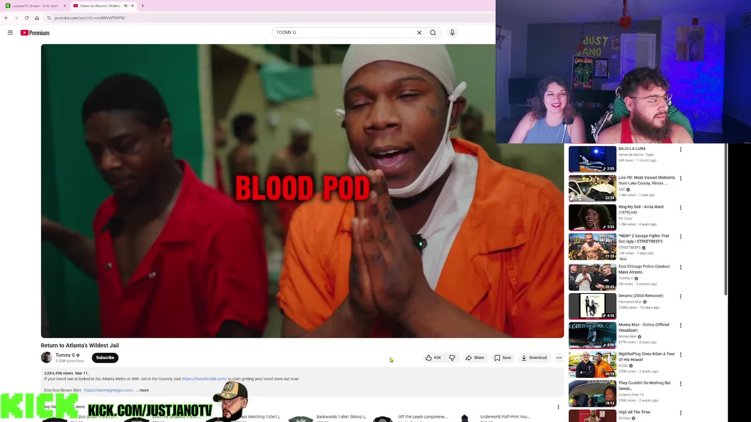The image size is (751, 422).
Task: Open options menu for East Chicago Police video
Action: pyautogui.click(x=681, y=267)
